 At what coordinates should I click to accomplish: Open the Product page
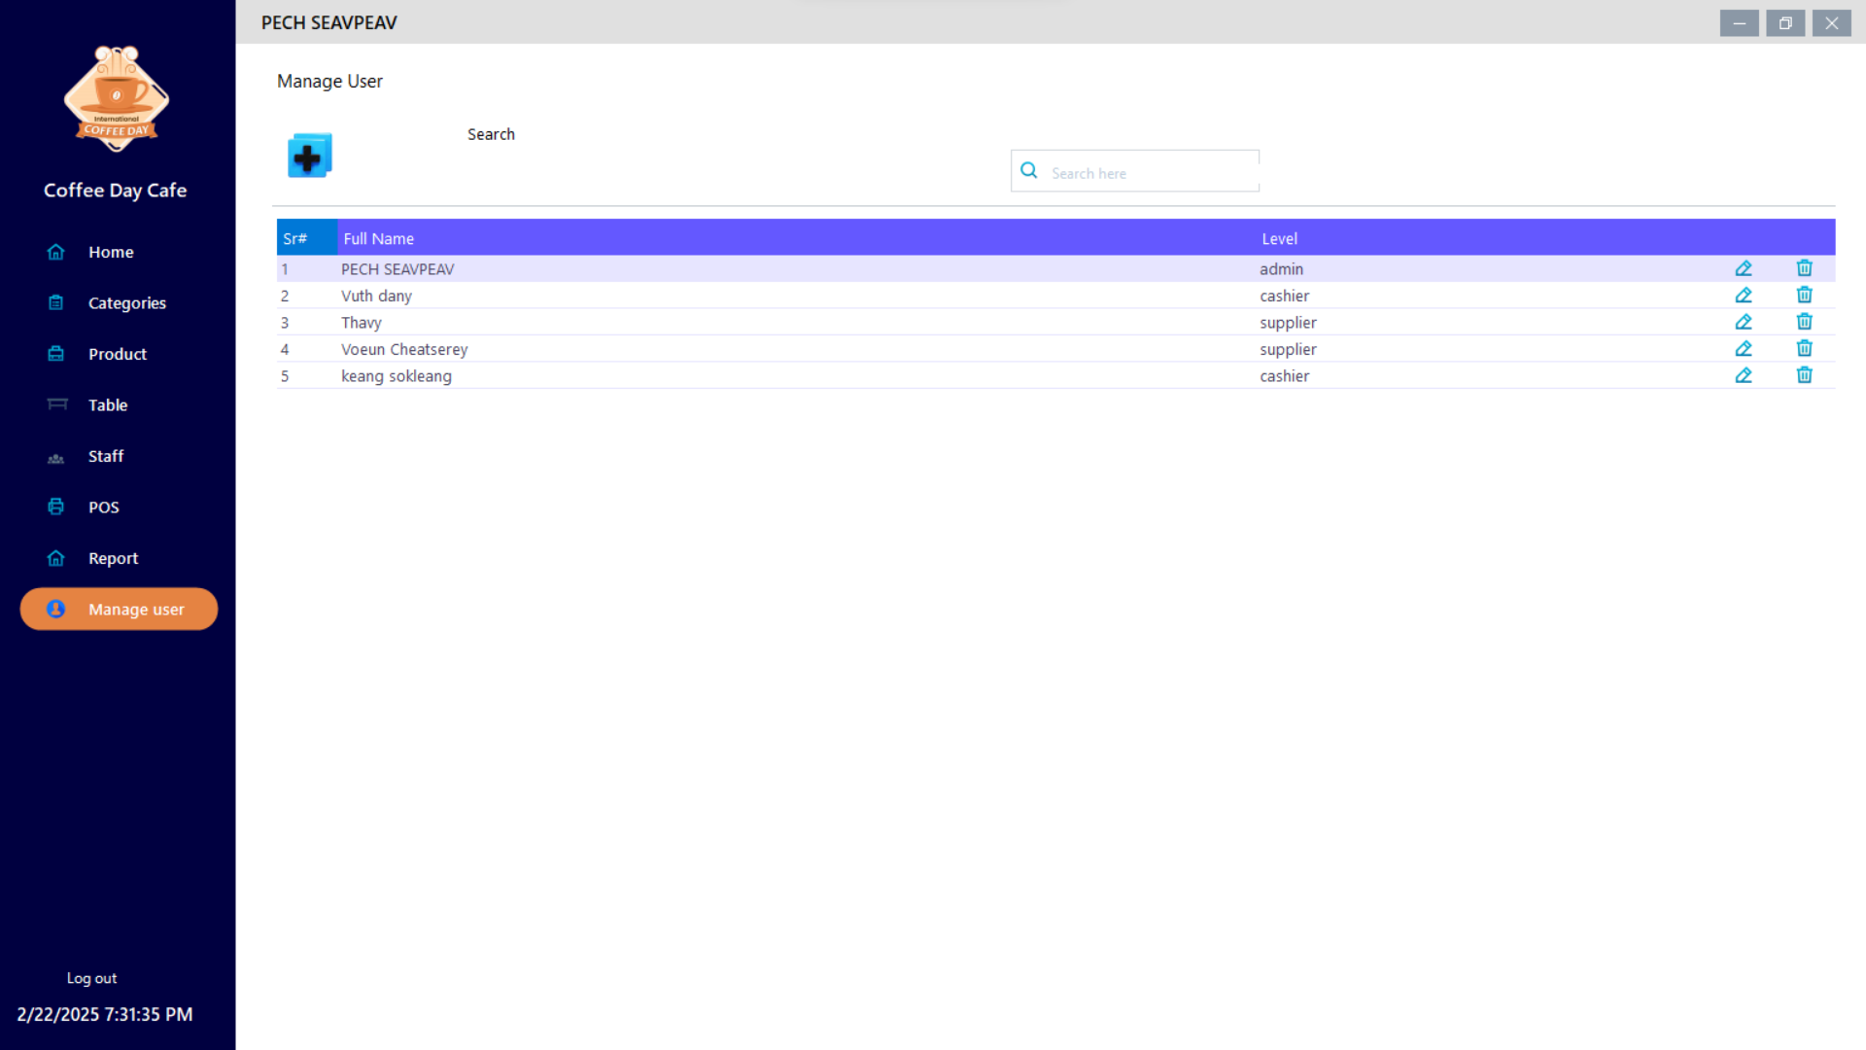point(117,354)
